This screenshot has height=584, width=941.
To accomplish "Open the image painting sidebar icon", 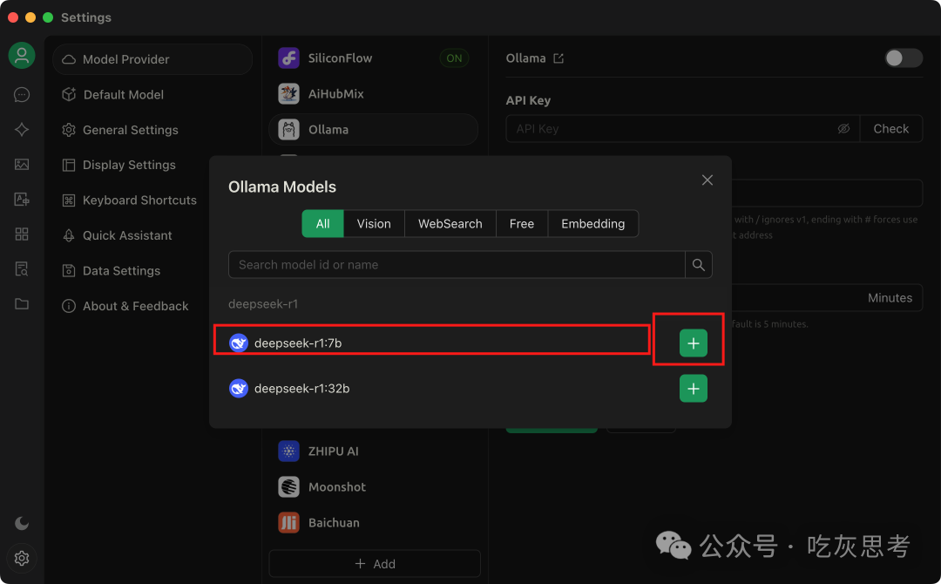I will pyautogui.click(x=22, y=165).
